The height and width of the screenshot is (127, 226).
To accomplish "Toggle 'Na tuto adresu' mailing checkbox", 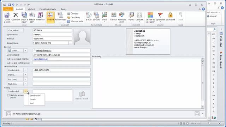I will point(8,95).
